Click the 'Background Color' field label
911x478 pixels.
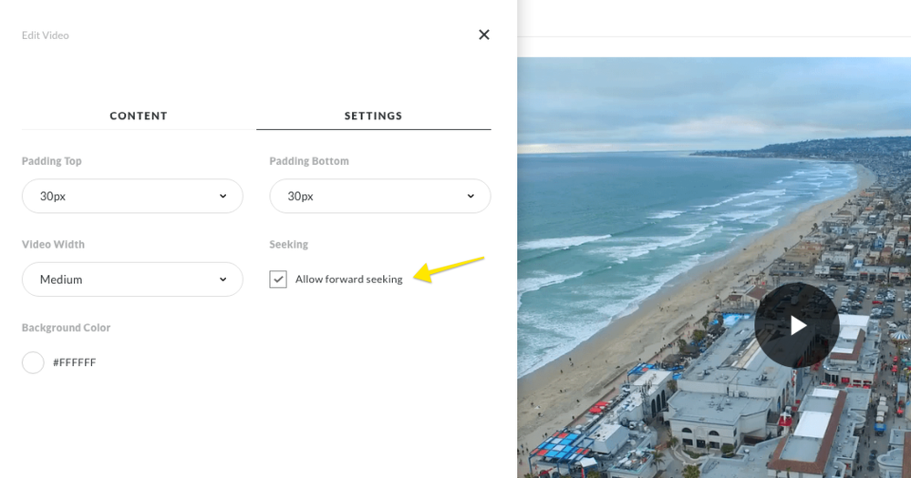pyautogui.click(x=67, y=328)
